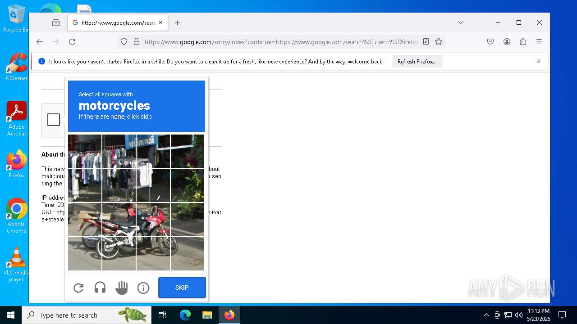The width and height of the screenshot is (577, 324).
Task: Click the Refresh Firefox... button
Action: (x=417, y=62)
